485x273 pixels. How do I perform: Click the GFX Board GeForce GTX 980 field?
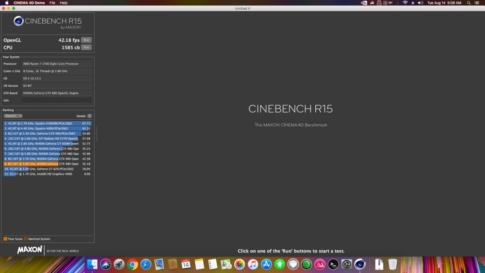(x=57, y=93)
